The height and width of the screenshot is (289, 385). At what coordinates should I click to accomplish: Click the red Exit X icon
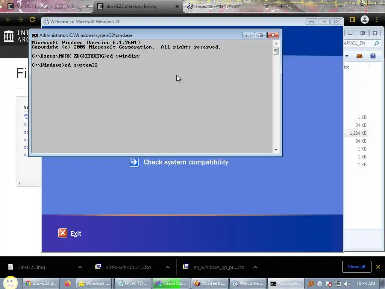click(63, 233)
